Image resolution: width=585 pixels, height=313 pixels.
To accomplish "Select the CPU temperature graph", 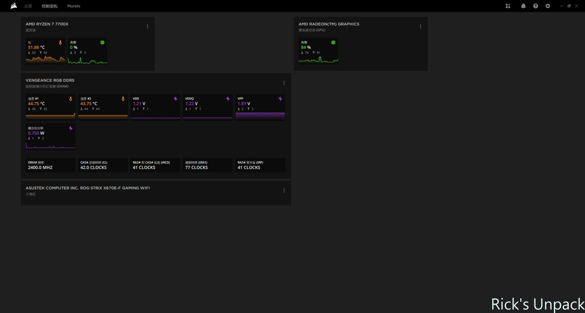I will pos(45,59).
